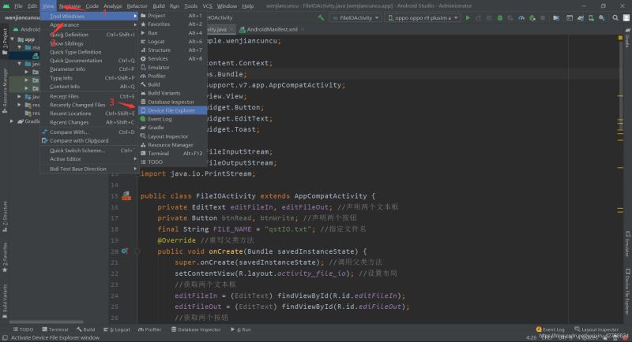Click the '4:26' cursor position in status bar
Screen dimensions: 632x342
click(x=532, y=338)
